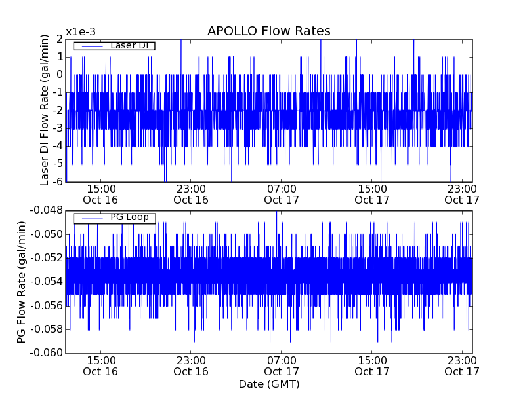
Task: Click the '-0.050' y-tick on the PG plot
Action: click(x=47, y=234)
